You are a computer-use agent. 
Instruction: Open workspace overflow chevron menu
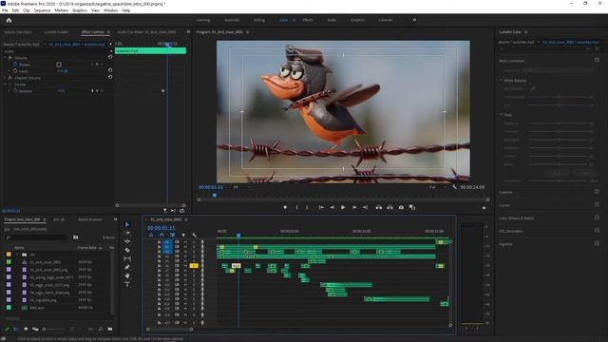point(414,20)
